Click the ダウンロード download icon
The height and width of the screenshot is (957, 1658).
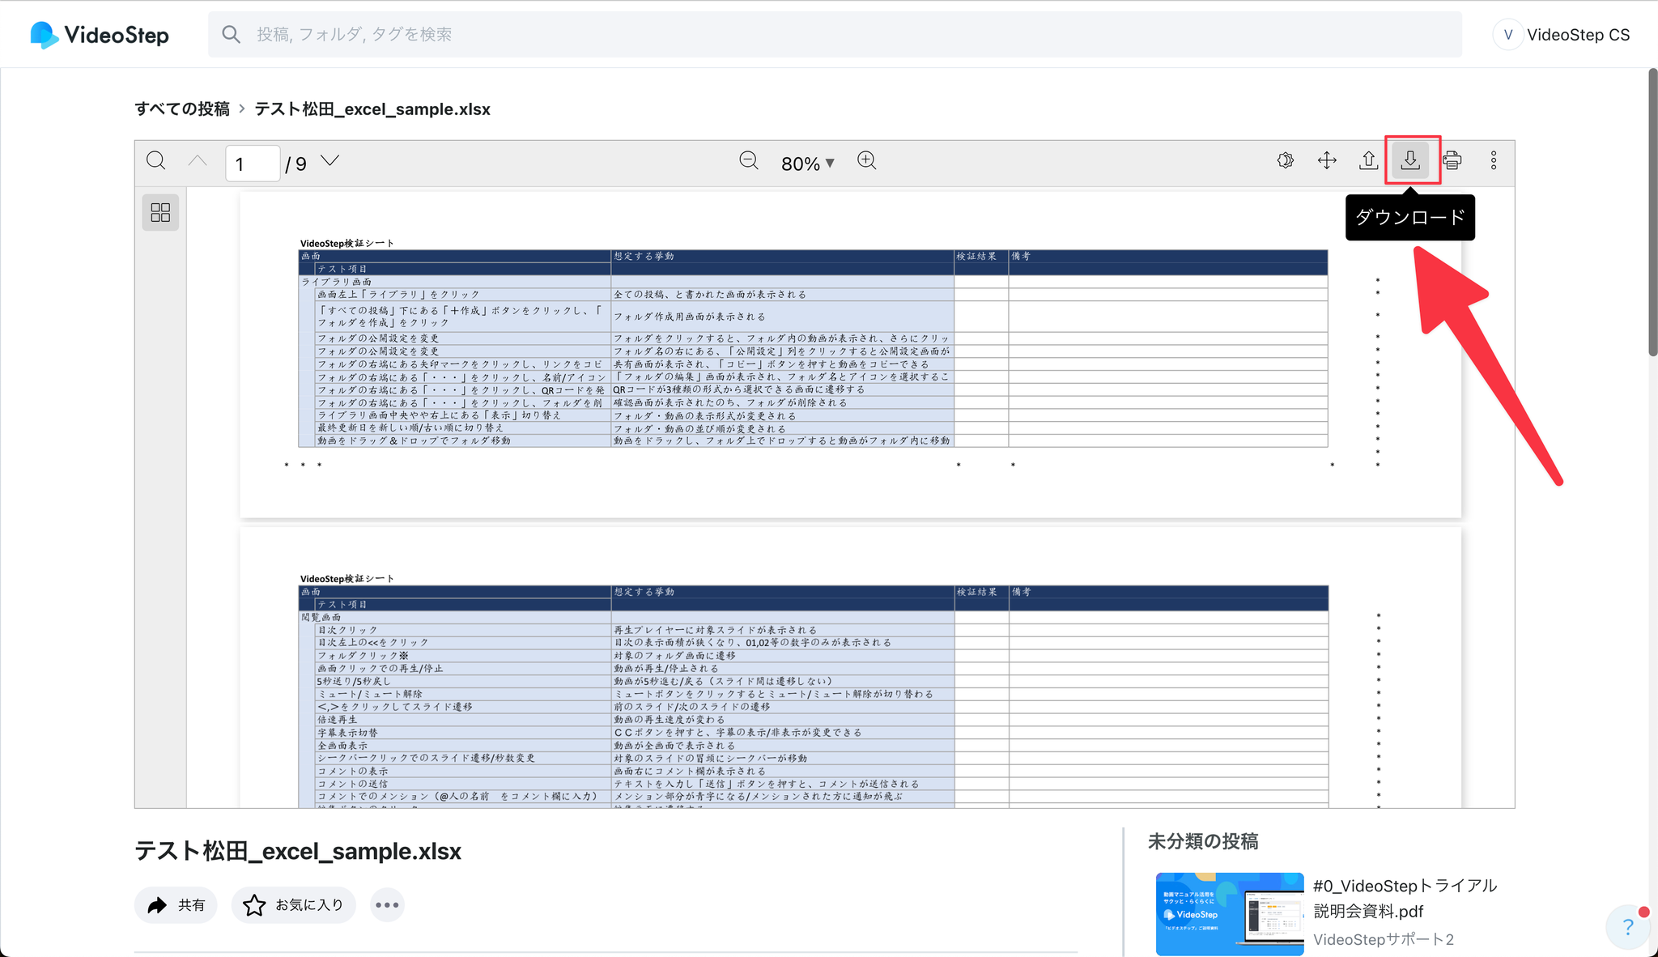click(1410, 160)
